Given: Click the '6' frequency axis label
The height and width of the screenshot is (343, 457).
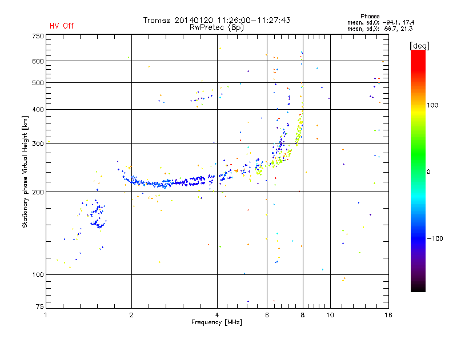Looking at the screenshot, I should [x=267, y=315].
